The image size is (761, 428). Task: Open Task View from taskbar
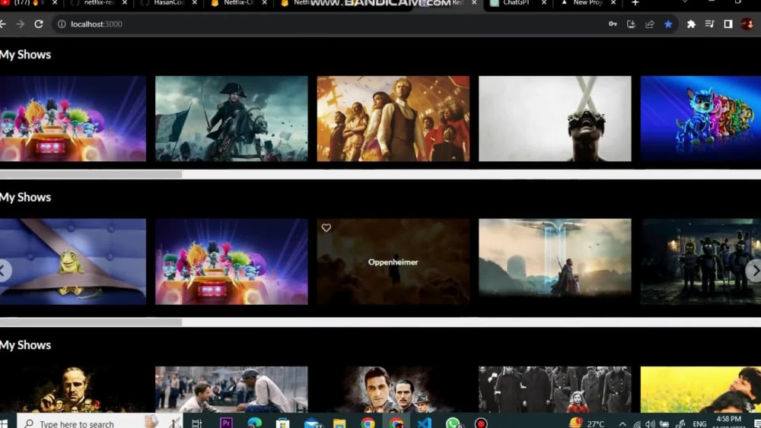pyautogui.click(x=196, y=423)
